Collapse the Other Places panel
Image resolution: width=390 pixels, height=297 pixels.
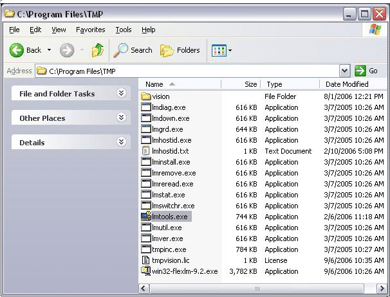tap(120, 118)
